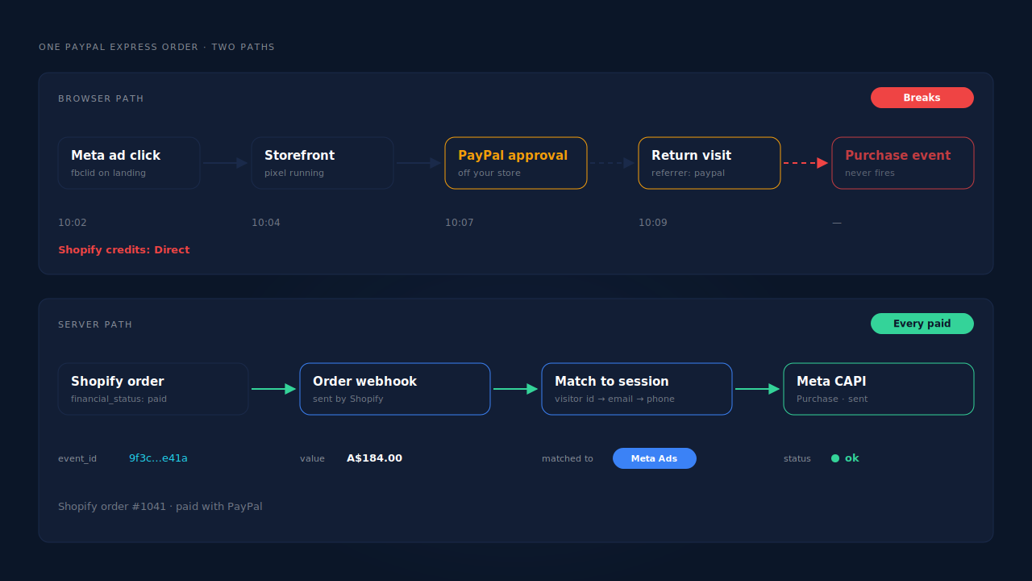This screenshot has height=581, width=1032.
Task: Click the A$184.00 order value
Action: (x=374, y=458)
